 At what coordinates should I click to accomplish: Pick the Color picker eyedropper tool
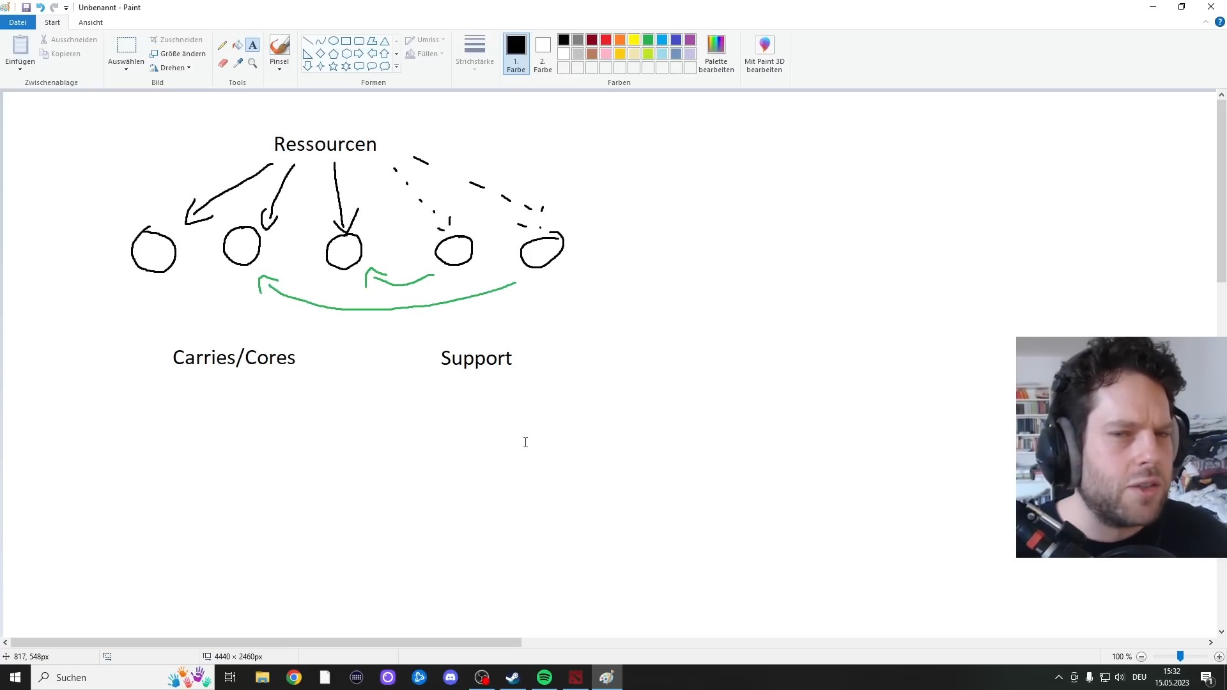(x=238, y=63)
